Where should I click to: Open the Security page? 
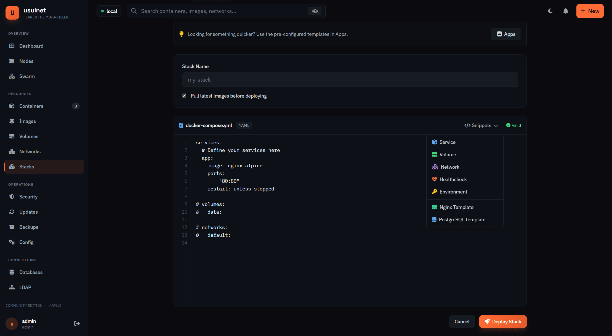28,197
